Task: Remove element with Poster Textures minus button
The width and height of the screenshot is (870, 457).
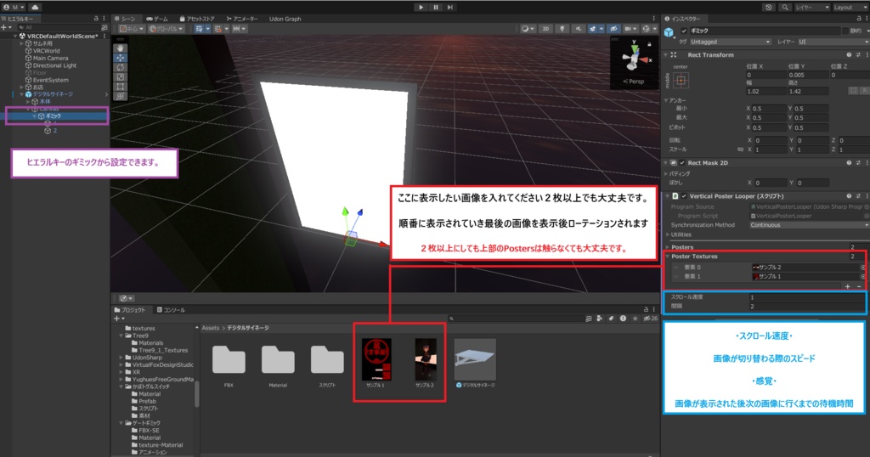Action: click(x=859, y=286)
